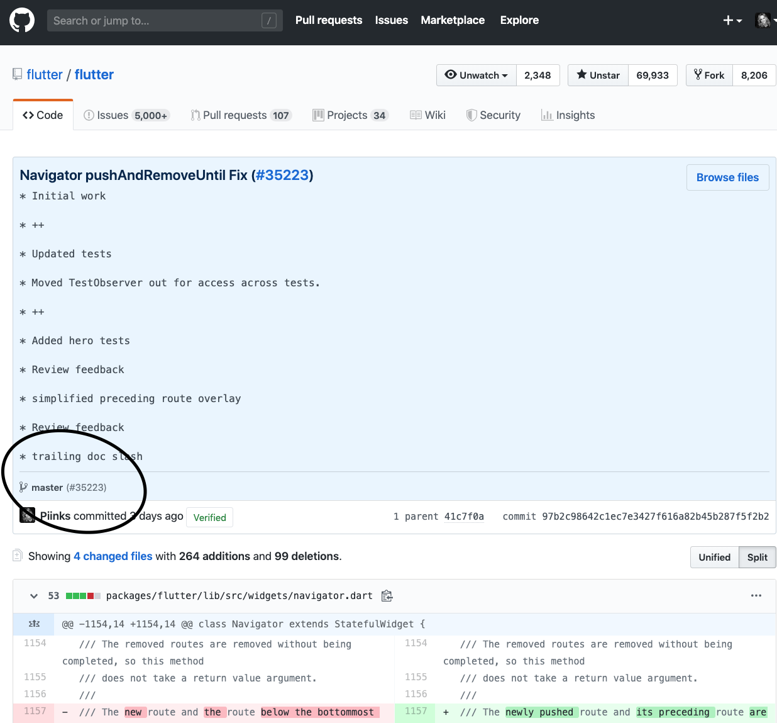Open the navigator.dart file path link
Image resolution: width=777 pixels, height=723 pixels.
click(x=240, y=596)
